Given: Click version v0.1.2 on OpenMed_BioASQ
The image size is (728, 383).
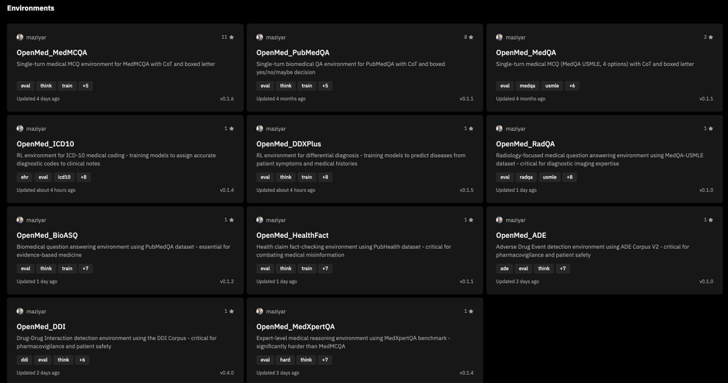Looking at the screenshot, I should click(226, 282).
